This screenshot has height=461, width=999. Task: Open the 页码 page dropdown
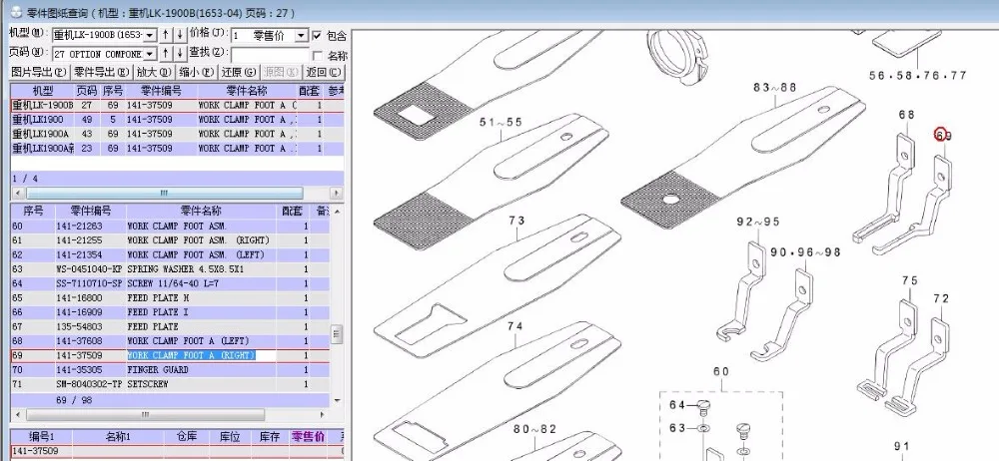[105, 54]
